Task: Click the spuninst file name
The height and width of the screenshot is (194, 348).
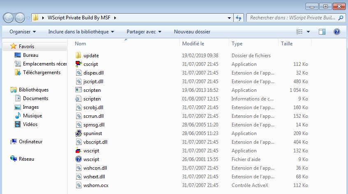Action: point(93,133)
